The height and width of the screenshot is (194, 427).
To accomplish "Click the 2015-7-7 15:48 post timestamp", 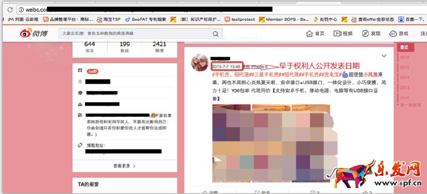I will point(226,67).
